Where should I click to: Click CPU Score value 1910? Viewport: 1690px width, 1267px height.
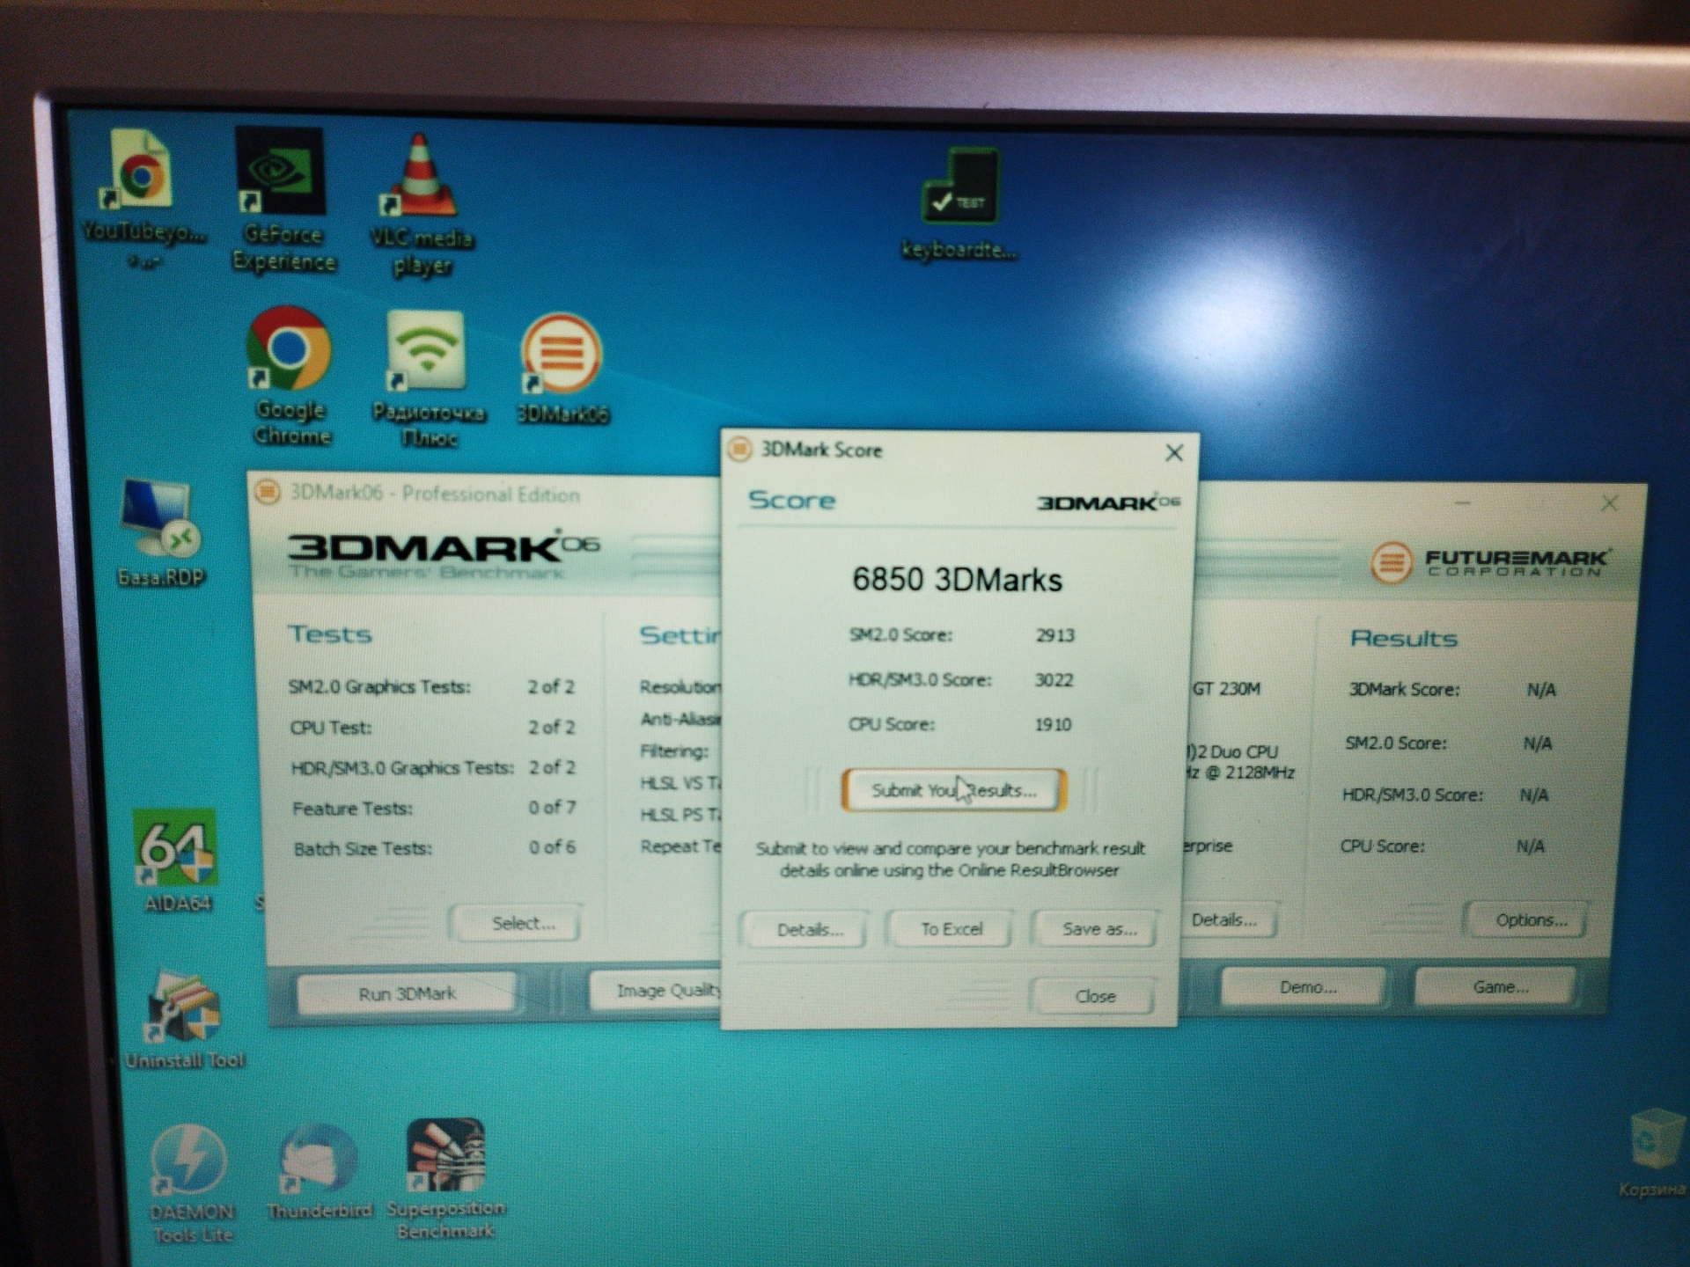[1053, 724]
